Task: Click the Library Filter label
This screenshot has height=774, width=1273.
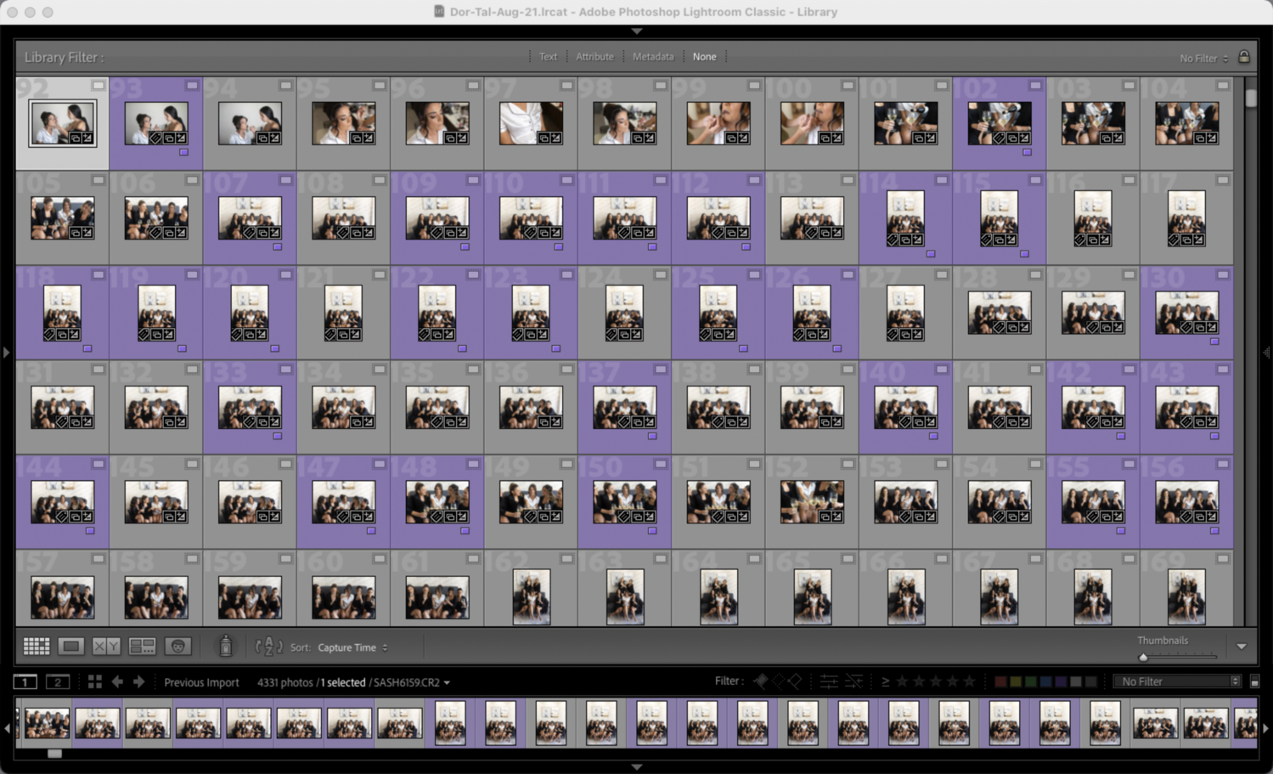Action: 64,57
